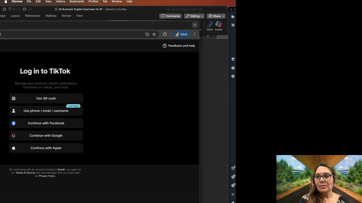362x203 pixels.
Task: Click the clock external link sidebar icon
Action: 233,177
